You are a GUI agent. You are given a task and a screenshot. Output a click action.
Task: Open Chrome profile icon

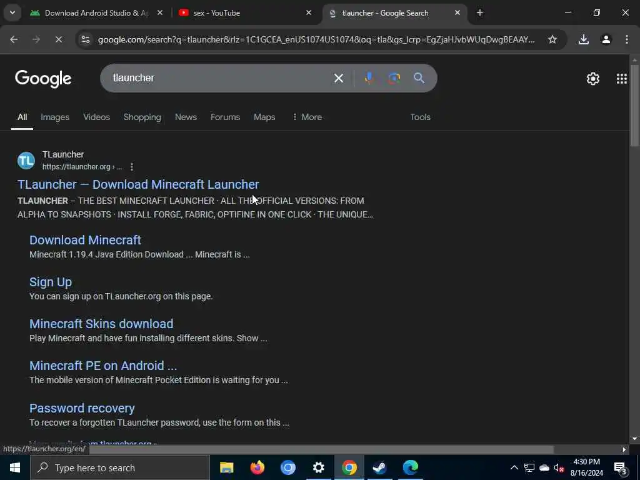(606, 39)
